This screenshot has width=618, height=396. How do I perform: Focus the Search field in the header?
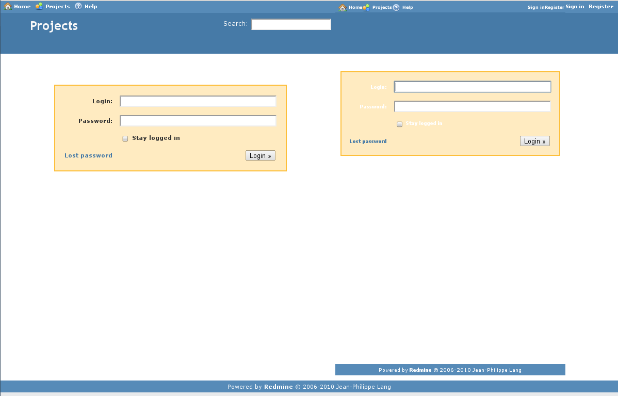click(291, 25)
